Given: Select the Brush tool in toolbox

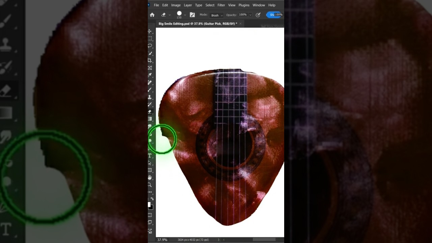Looking at the screenshot, I should (150, 90).
